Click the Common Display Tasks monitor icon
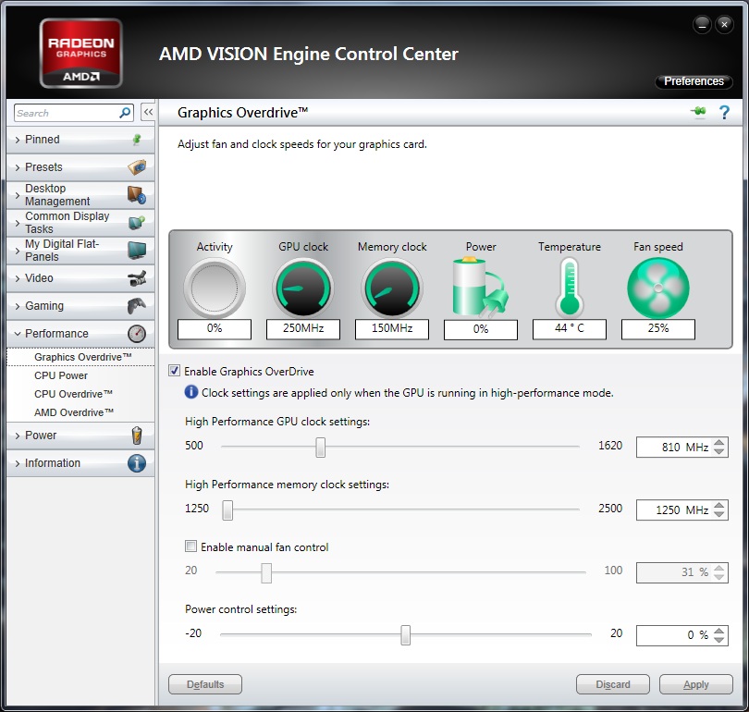This screenshot has height=712, width=749. coord(137,223)
